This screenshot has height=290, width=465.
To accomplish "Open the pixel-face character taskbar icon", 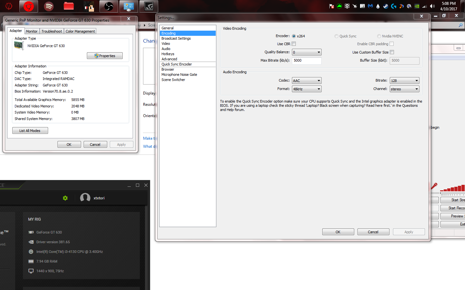I will click(x=89, y=6).
